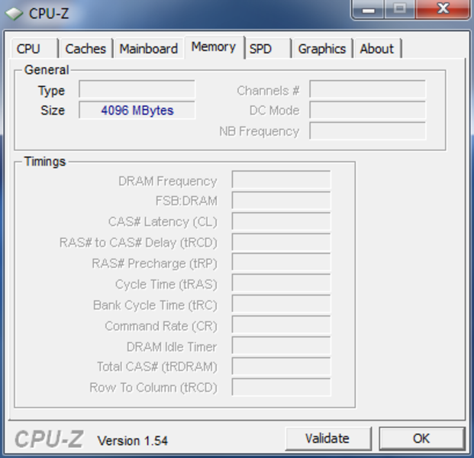
Task: Minimize the CPU-Z window
Action: pyautogui.click(x=369, y=9)
